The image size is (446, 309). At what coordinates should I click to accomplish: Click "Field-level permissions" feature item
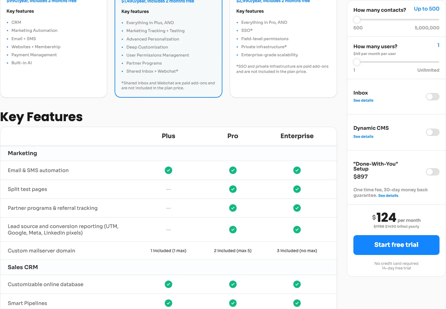point(265,39)
